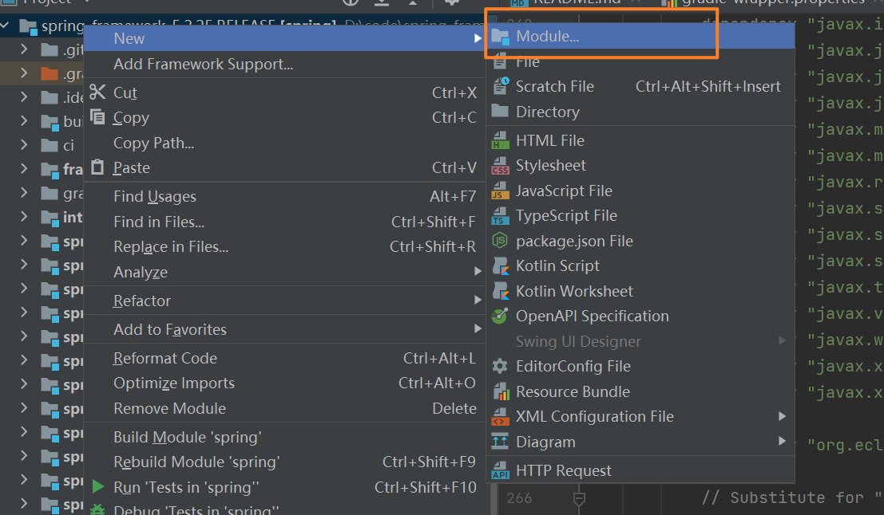Click the HTTP Request API icon
The image size is (884, 515).
[501, 471]
